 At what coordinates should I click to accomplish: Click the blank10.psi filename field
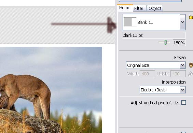[x=154, y=35]
